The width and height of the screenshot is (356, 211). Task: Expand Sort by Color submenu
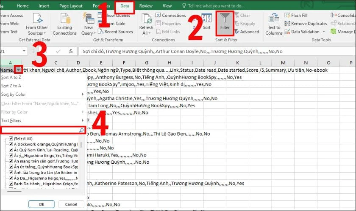[42, 94]
